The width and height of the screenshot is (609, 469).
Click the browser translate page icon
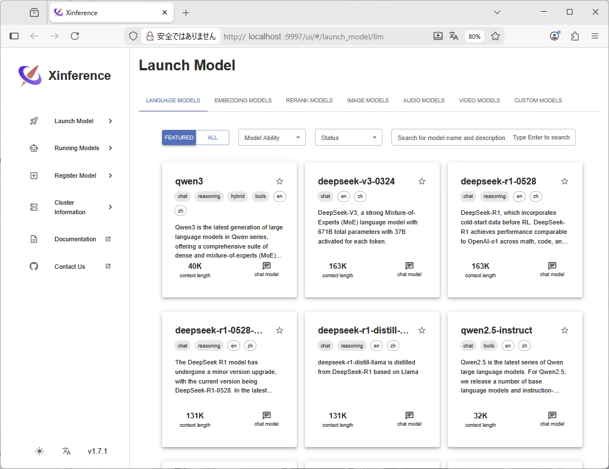point(454,36)
